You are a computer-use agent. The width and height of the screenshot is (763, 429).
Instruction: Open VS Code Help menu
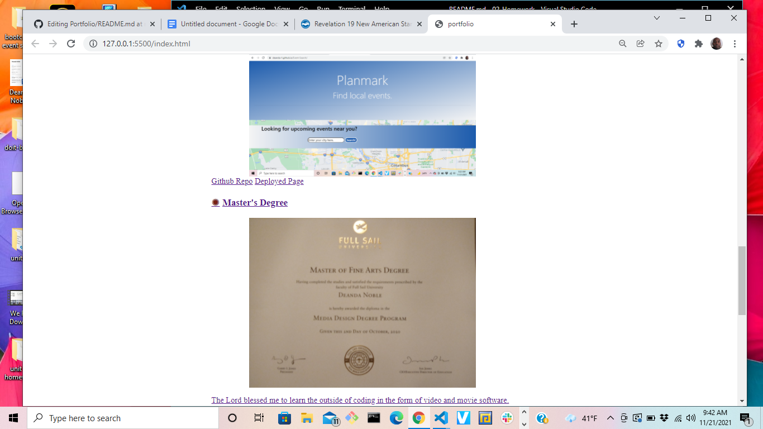[382, 9]
